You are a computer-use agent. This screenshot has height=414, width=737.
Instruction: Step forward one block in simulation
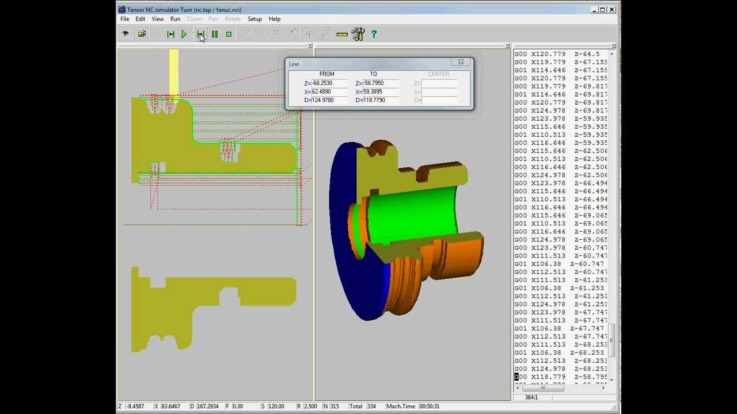(x=199, y=34)
